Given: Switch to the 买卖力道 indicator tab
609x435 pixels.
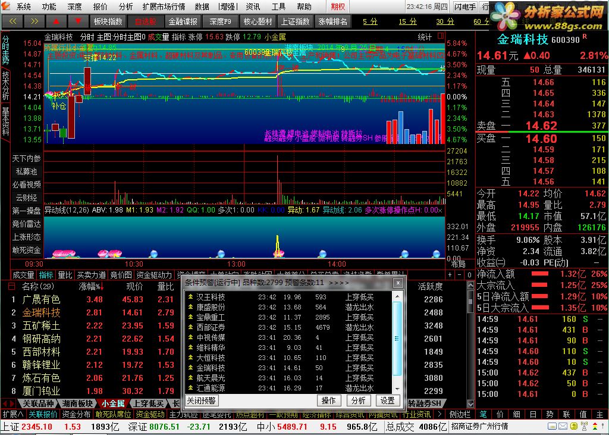Looking at the screenshot, I should pyautogui.click(x=91, y=275).
